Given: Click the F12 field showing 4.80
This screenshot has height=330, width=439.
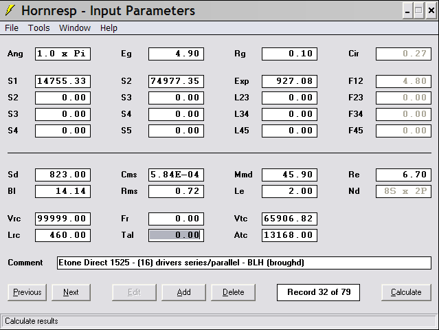Looking at the screenshot, I should [x=403, y=81].
